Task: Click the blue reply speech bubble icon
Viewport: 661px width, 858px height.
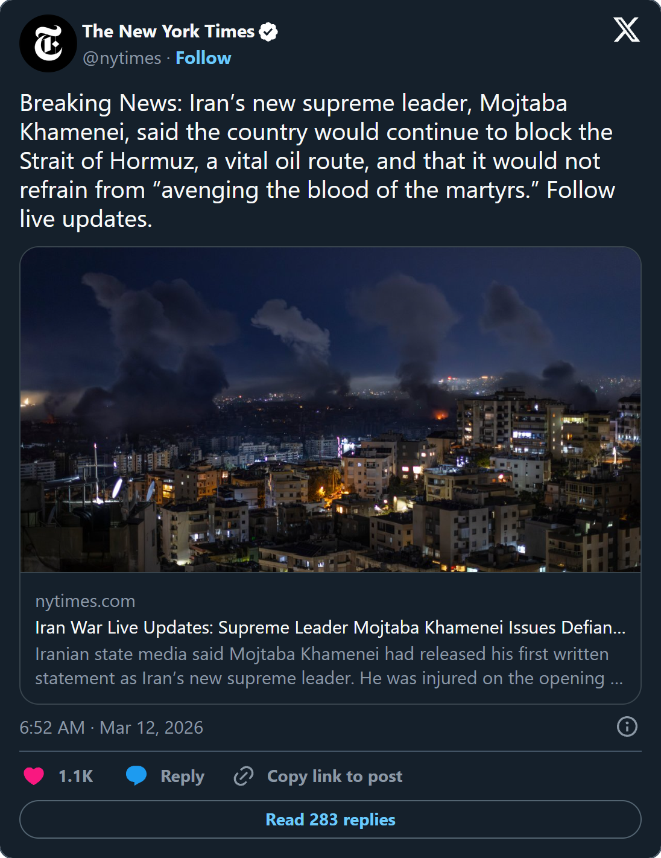Action: click(x=136, y=776)
